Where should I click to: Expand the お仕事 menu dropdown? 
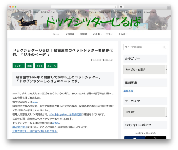(x=98, y=34)
